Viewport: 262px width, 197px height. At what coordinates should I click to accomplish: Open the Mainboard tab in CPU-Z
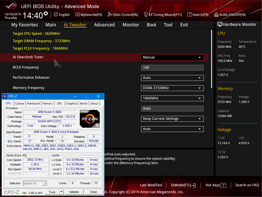pyautogui.click(x=33, y=103)
